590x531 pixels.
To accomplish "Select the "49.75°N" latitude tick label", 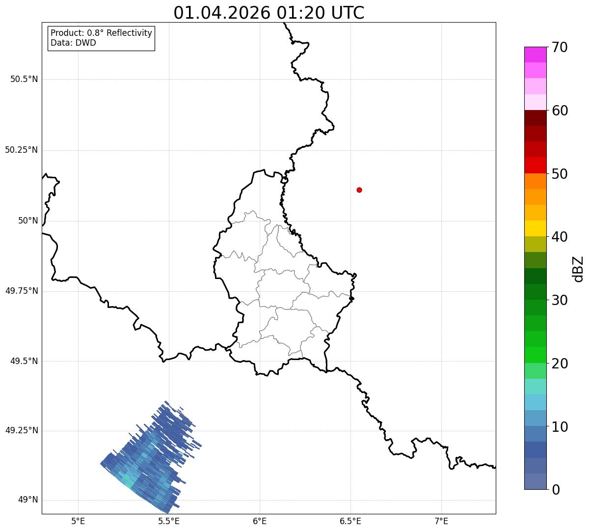I will click(x=22, y=291).
